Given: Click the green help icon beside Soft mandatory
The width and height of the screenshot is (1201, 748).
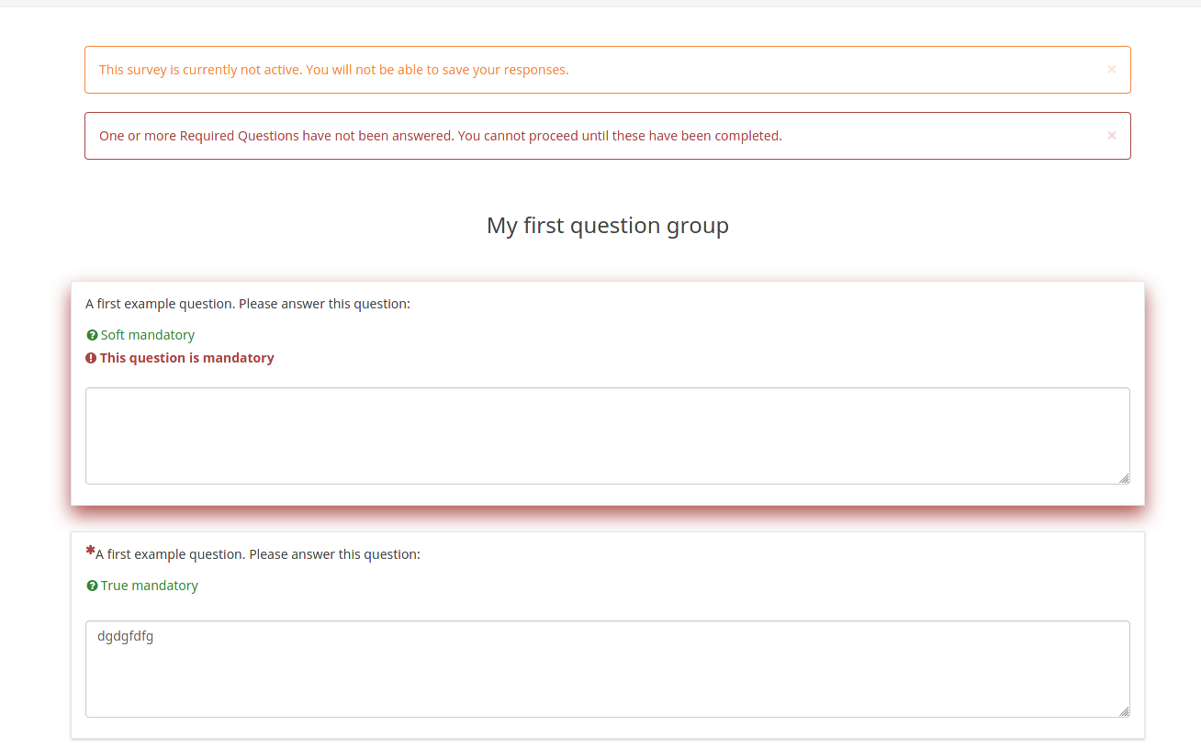Looking at the screenshot, I should [x=92, y=336].
